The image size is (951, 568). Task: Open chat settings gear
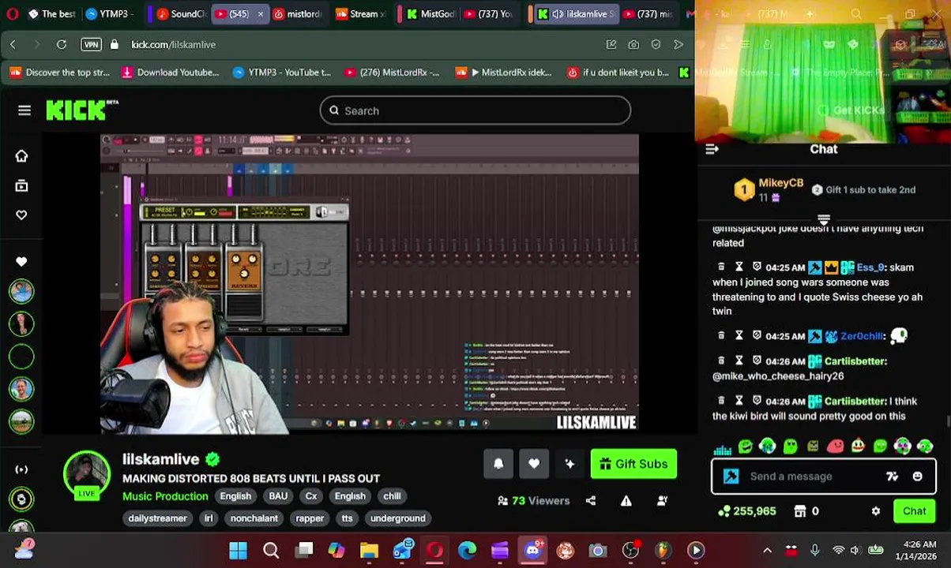(x=875, y=511)
